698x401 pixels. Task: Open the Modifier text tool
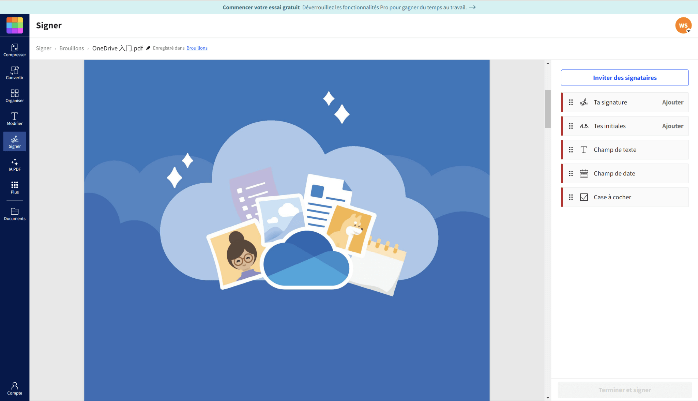tap(15, 119)
